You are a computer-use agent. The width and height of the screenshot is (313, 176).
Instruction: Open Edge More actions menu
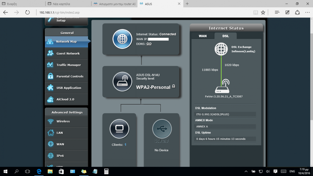click(307, 12)
